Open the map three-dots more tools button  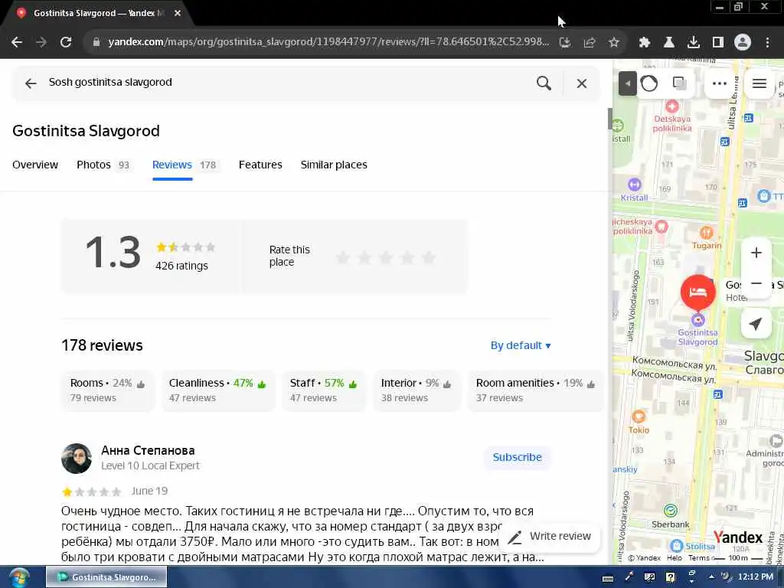[x=720, y=83]
